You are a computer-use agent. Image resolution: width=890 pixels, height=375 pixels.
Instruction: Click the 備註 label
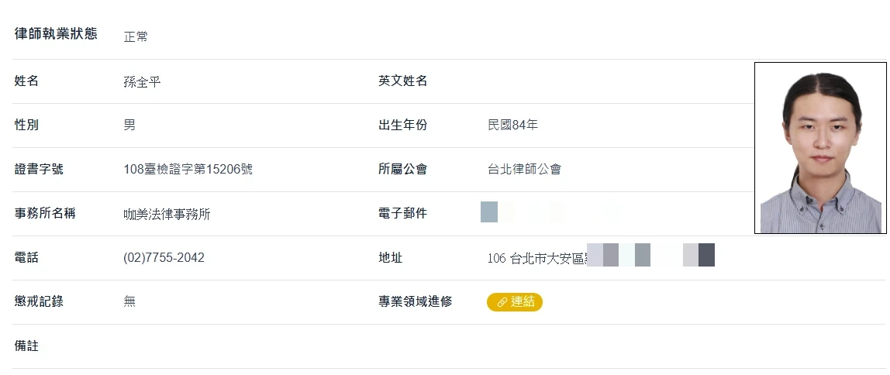(x=26, y=346)
